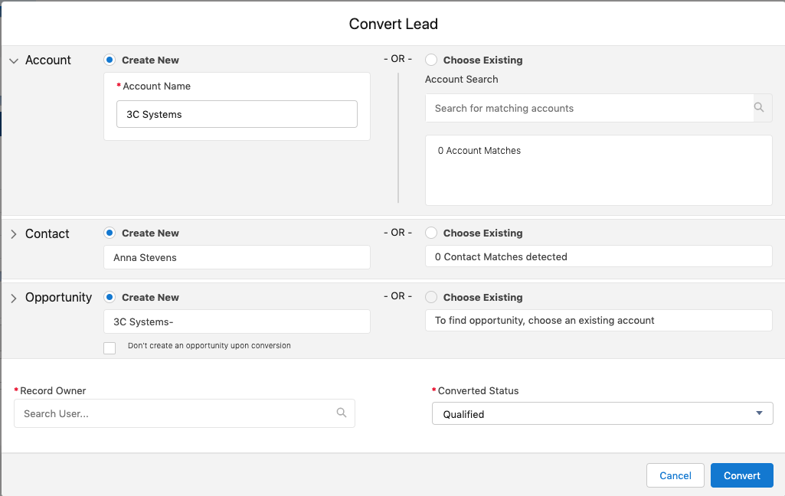This screenshot has width=785, height=496.
Task: Click the 0 Account Matches text
Action: click(479, 151)
